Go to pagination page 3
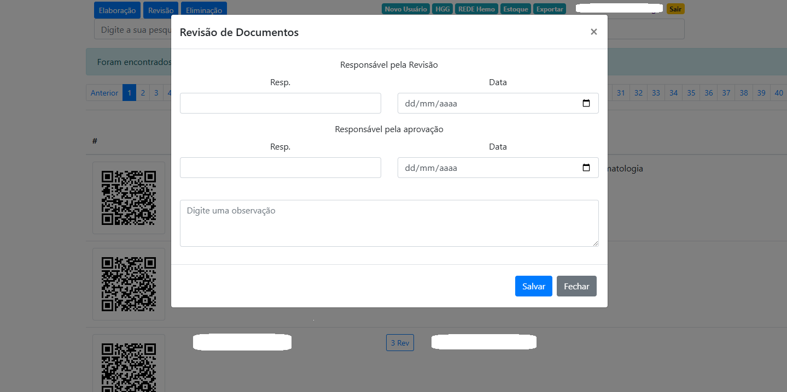The height and width of the screenshot is (392, 787). click(156, 93)
